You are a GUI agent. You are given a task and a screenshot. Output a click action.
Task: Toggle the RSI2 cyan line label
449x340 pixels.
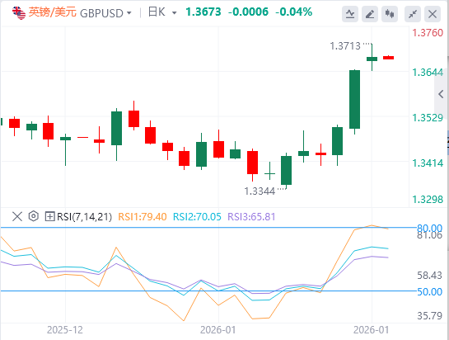[197, 216]
